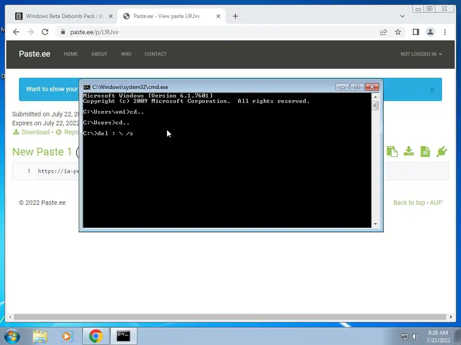
Task: Click the green plug embed icon
Action: coord(442,152)
